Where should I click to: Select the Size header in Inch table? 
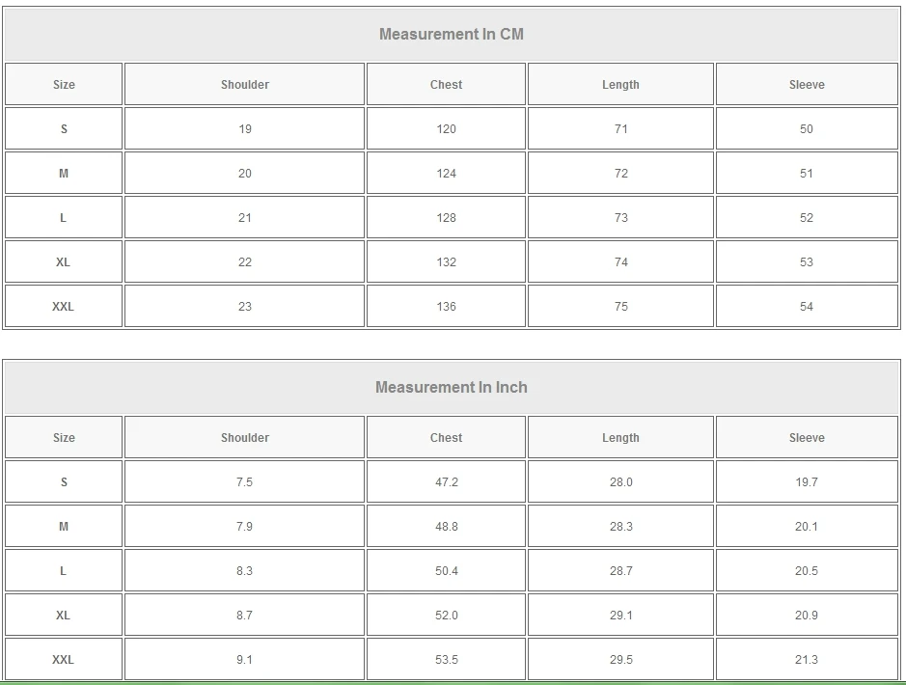coord(64,438)
